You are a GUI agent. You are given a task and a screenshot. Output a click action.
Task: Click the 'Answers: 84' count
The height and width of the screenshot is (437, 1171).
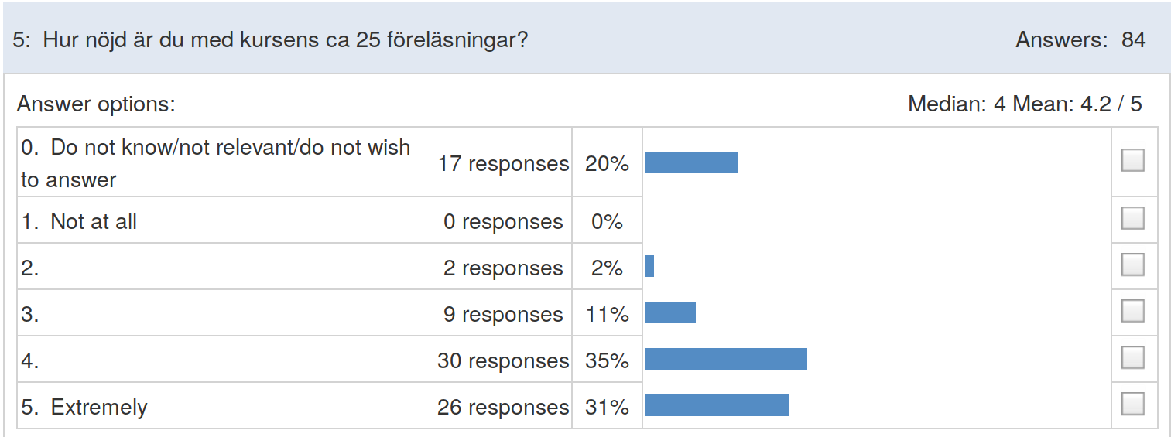[x=1080, y=40]
